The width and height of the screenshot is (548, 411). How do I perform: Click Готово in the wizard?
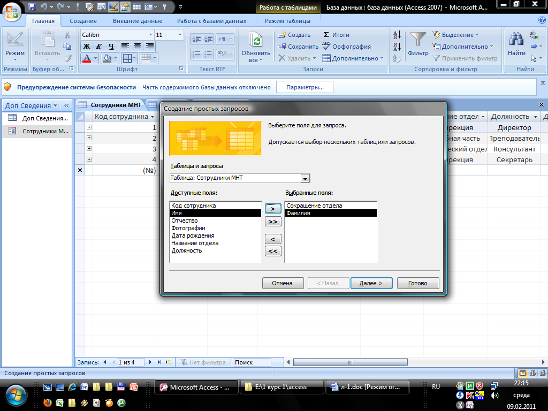[417, 283]
